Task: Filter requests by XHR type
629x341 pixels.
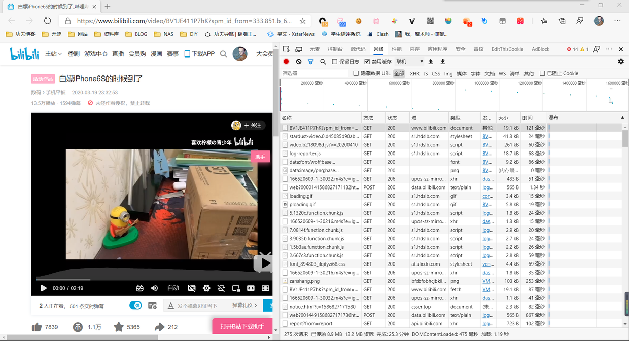Action: click(414, 73)
